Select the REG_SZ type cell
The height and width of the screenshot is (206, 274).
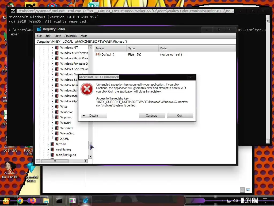tap(134, 54)
